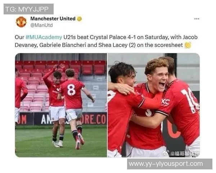The image size is (216, 173).
Task: Click the sponsor logo on red sleeve
Action: [x=166, y=102]
